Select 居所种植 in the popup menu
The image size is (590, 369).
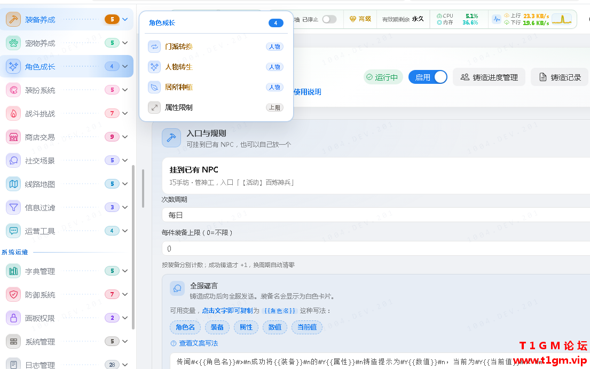coord(216,87)
